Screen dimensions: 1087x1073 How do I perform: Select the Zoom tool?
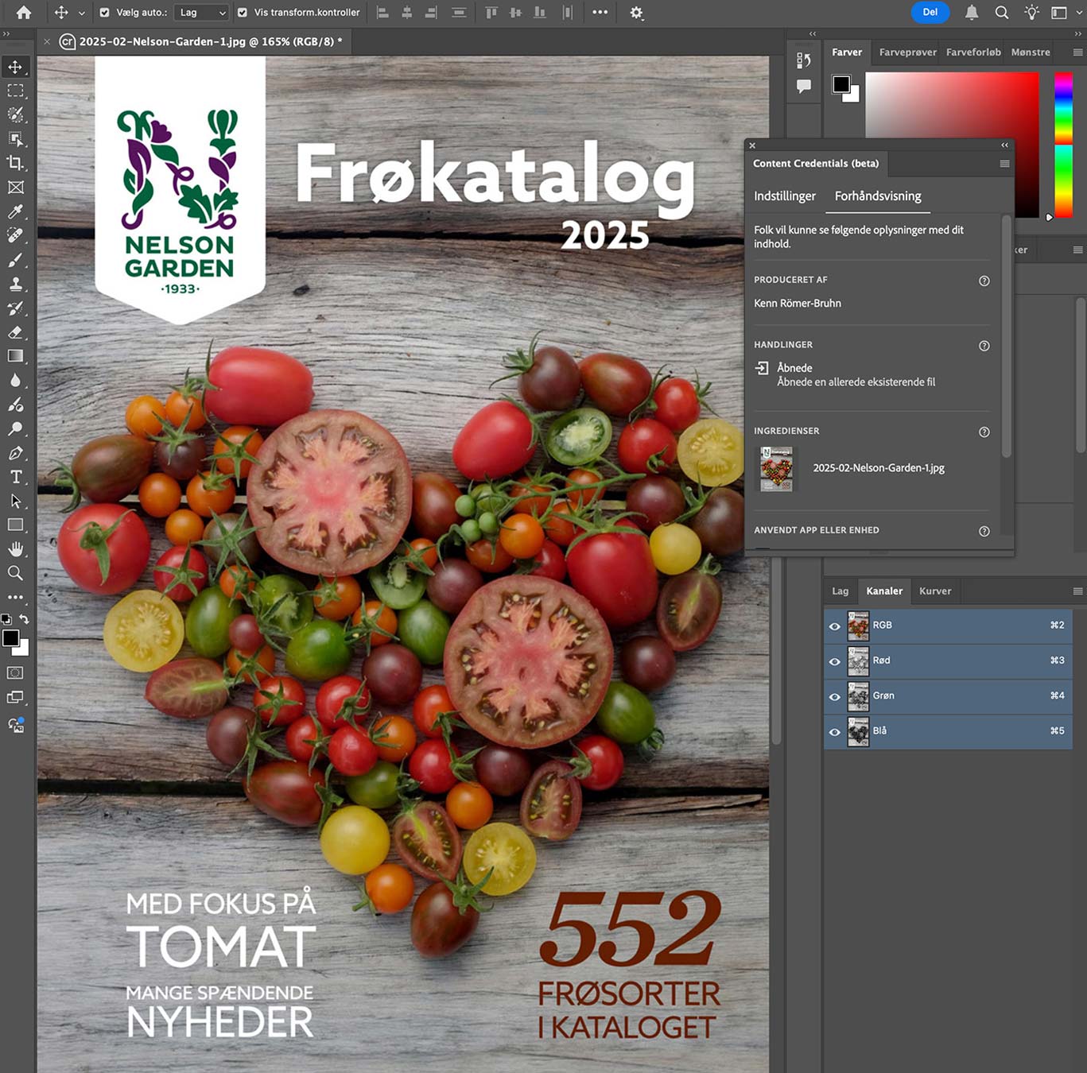[16, 573]
